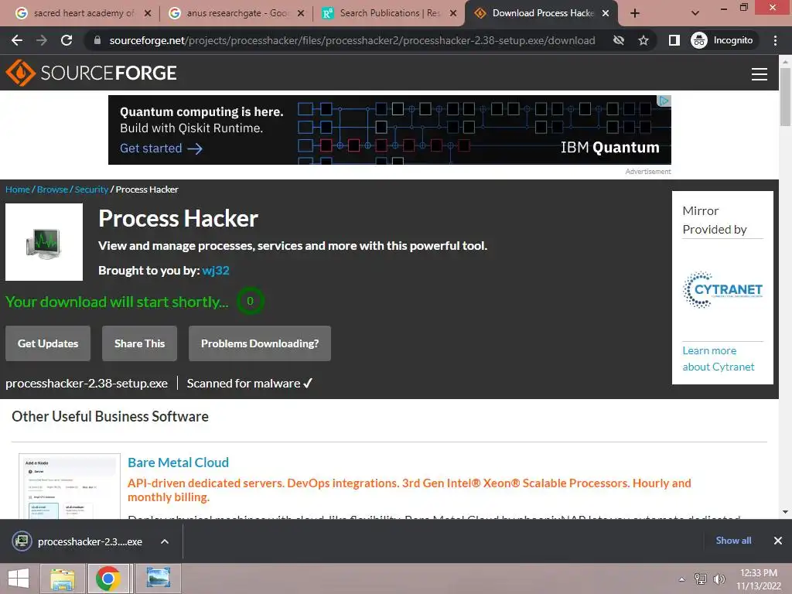Click Show all downloads
This screenshot has width=792, height=594.
(x=733, y=541)
